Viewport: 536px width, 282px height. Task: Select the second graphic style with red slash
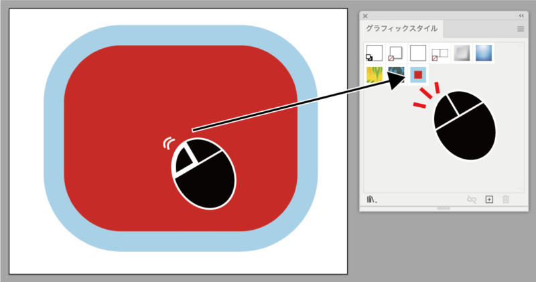coord(396,53)
